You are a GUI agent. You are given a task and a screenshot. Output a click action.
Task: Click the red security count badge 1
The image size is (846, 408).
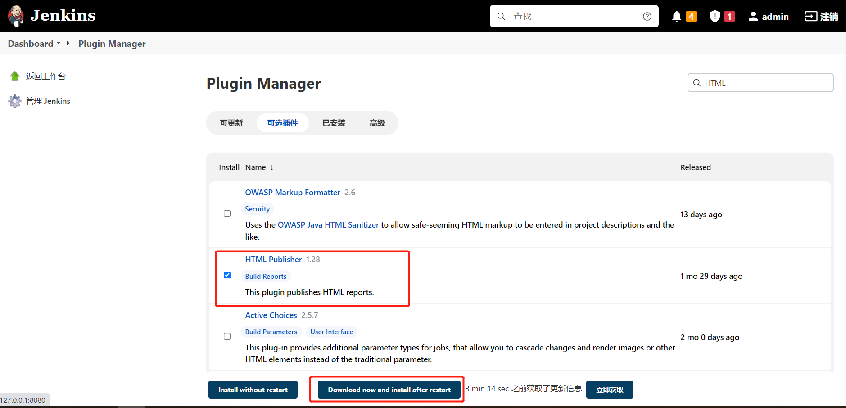click(x=729, y=17)
